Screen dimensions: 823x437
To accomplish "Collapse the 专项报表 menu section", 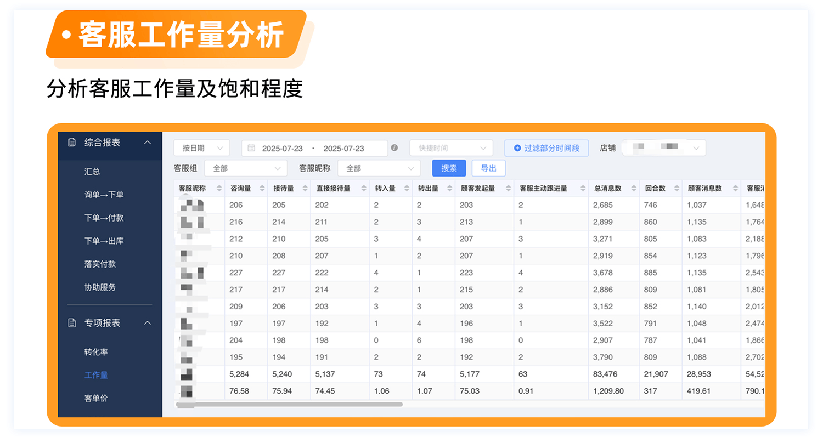I will 147,323.
